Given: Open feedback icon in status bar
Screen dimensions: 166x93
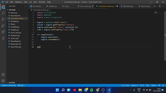Looking at the screenshot, I should coord(159,86).
